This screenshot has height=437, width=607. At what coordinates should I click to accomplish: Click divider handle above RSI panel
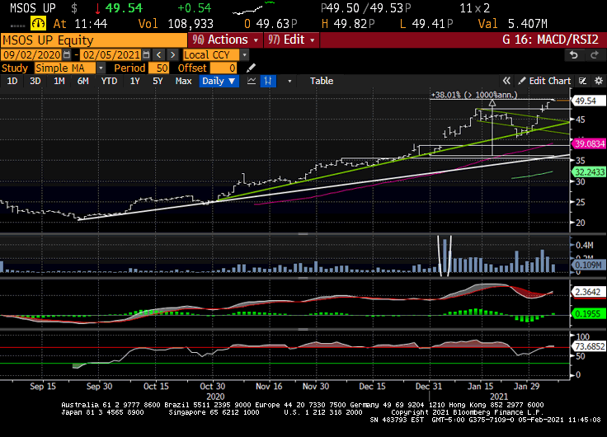303,329
